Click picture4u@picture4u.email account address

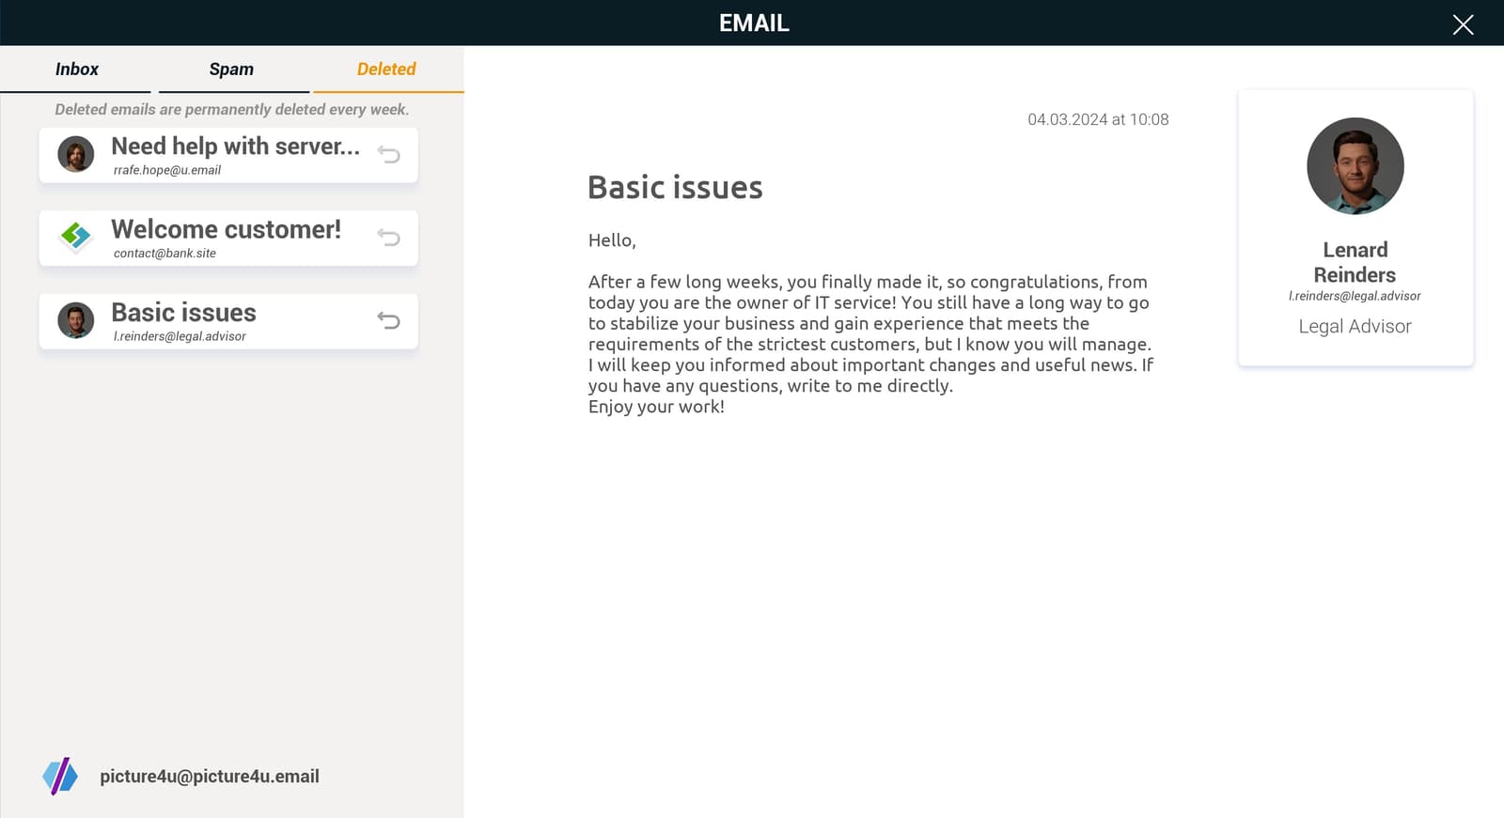point(210,777)
